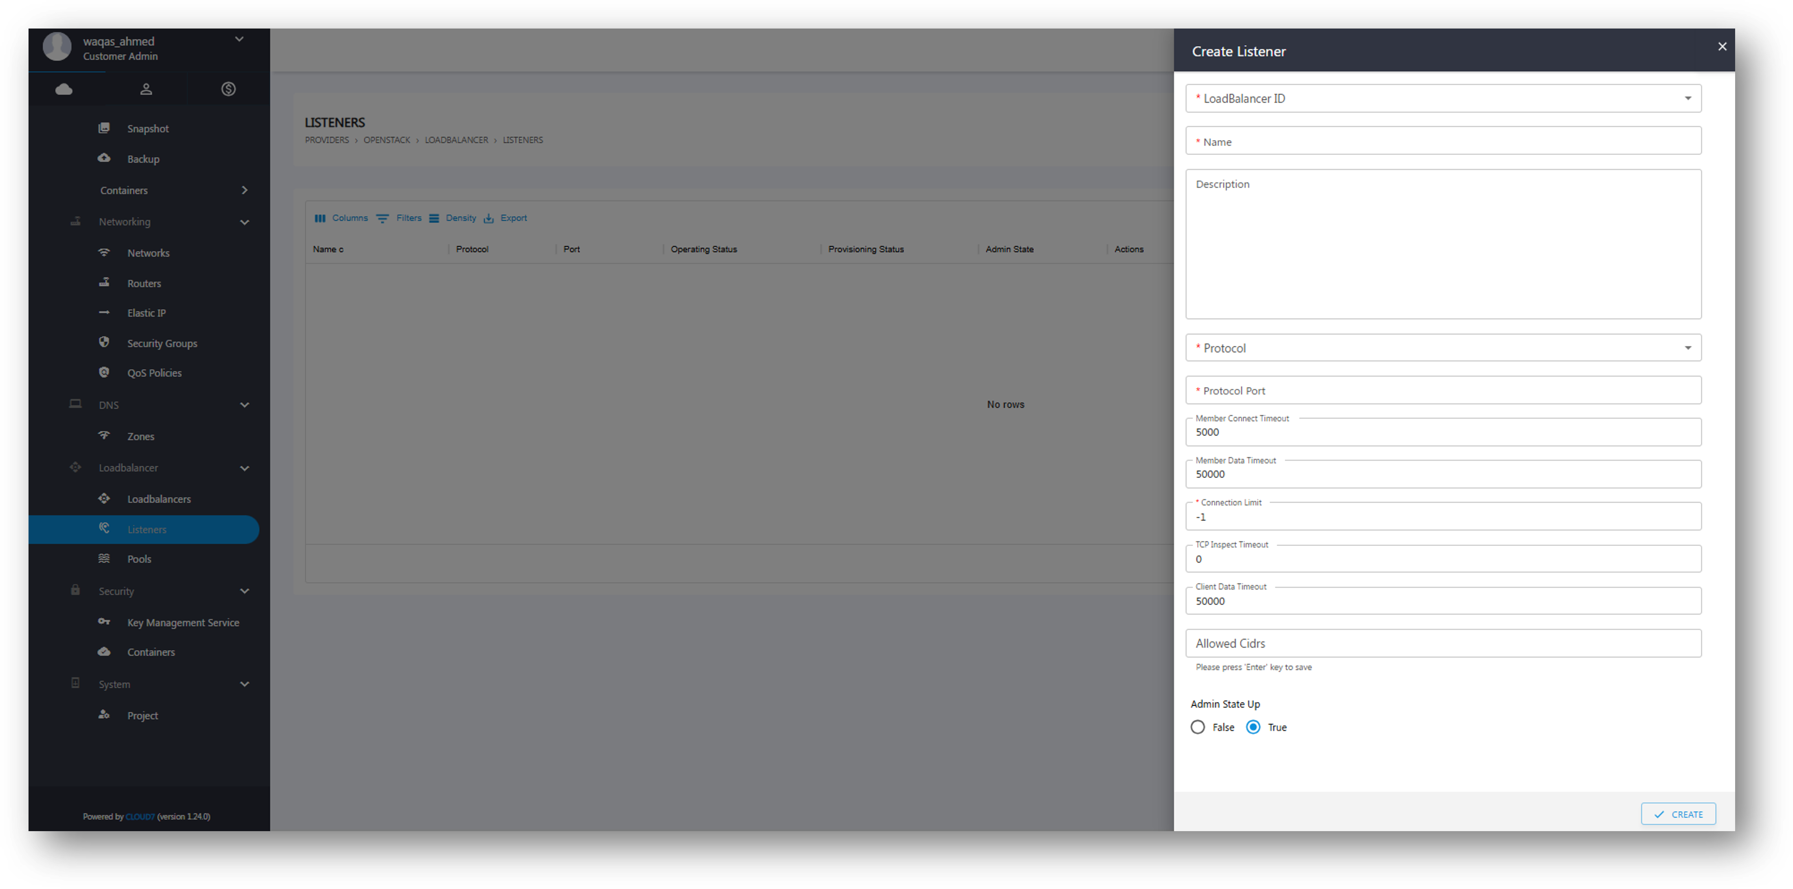The width and height of the screenshot is (1793, 889).
Task: Go to Loadbalancers in sidebar
Action: (159, 499)
